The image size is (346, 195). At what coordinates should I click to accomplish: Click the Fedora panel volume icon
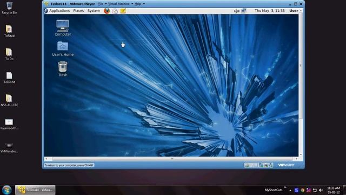point(237,11)
